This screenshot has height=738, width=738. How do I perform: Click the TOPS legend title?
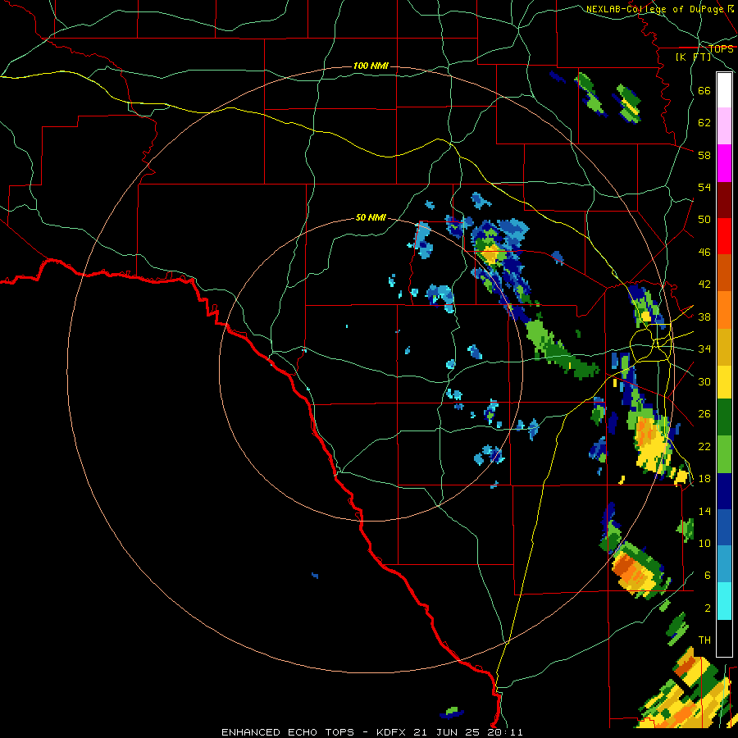(721, 49)
